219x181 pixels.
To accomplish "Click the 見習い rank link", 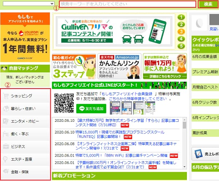I will pyautogui.click(x=214, y=29).
